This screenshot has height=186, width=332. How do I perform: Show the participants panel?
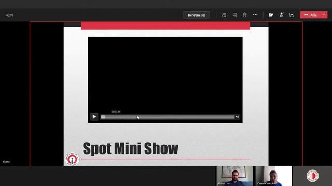[x=224, y=15]
